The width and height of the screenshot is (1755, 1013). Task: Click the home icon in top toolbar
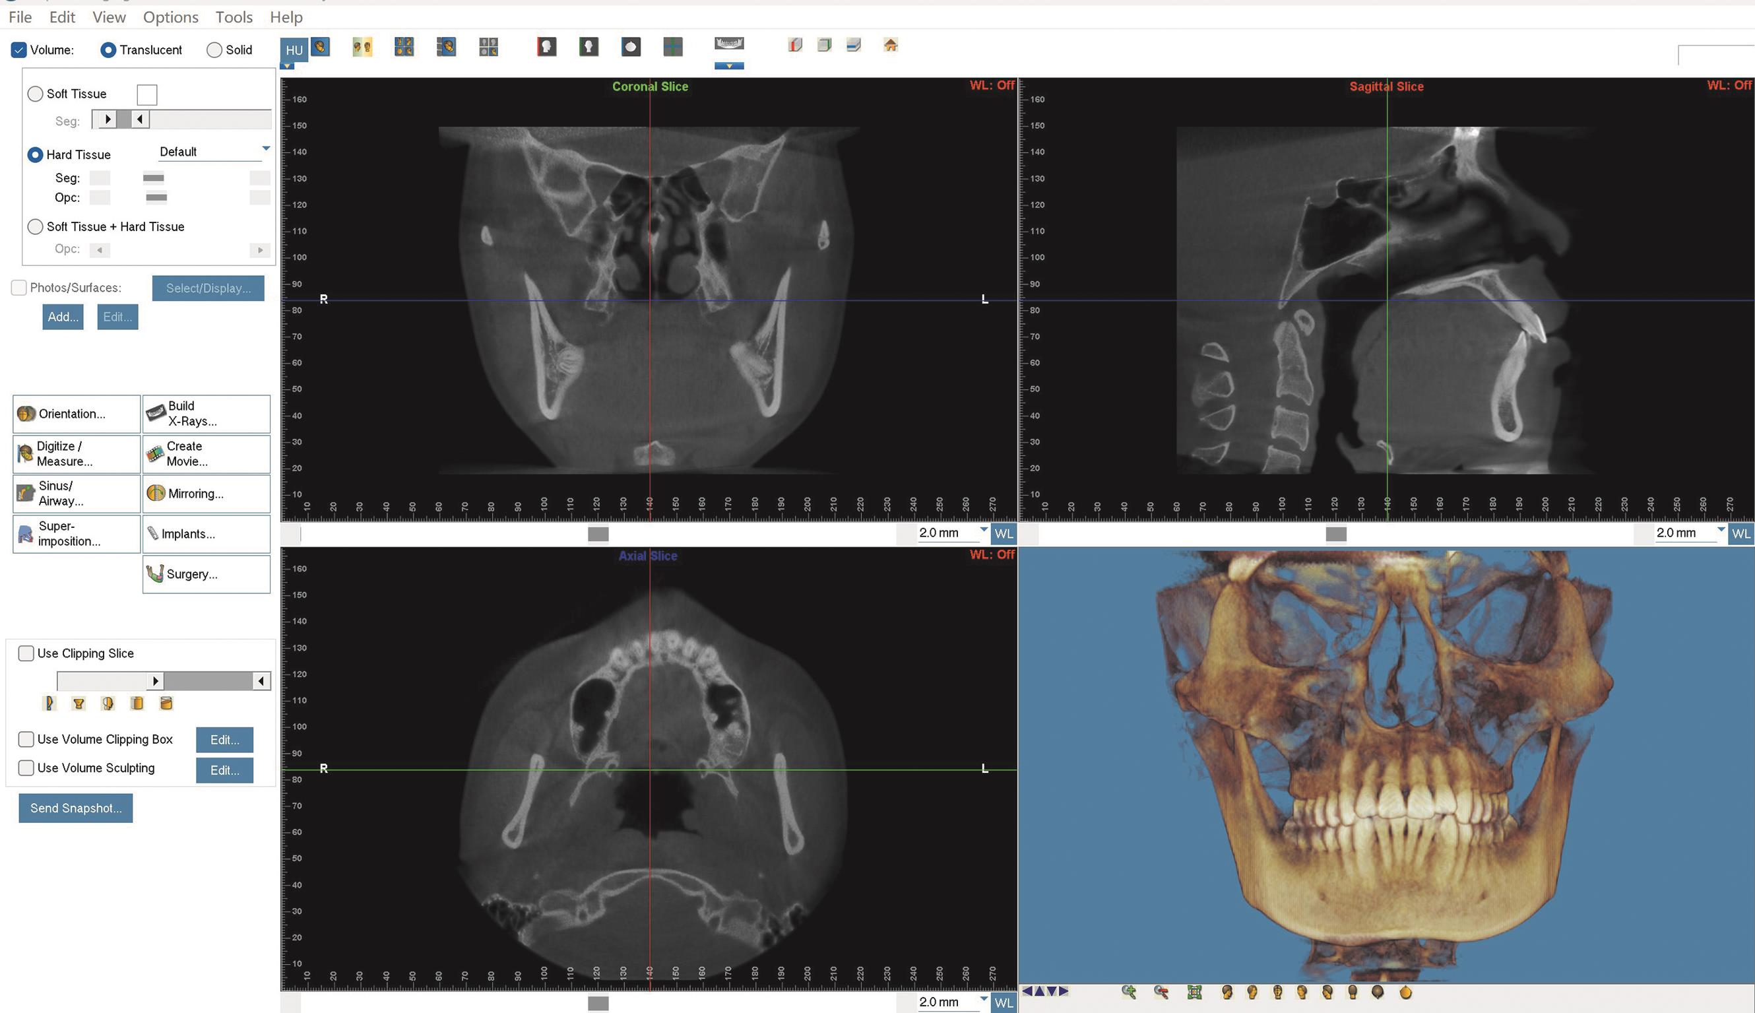tap(891, 46)
